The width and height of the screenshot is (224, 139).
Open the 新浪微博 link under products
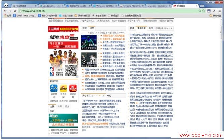(x=73, y=101)
